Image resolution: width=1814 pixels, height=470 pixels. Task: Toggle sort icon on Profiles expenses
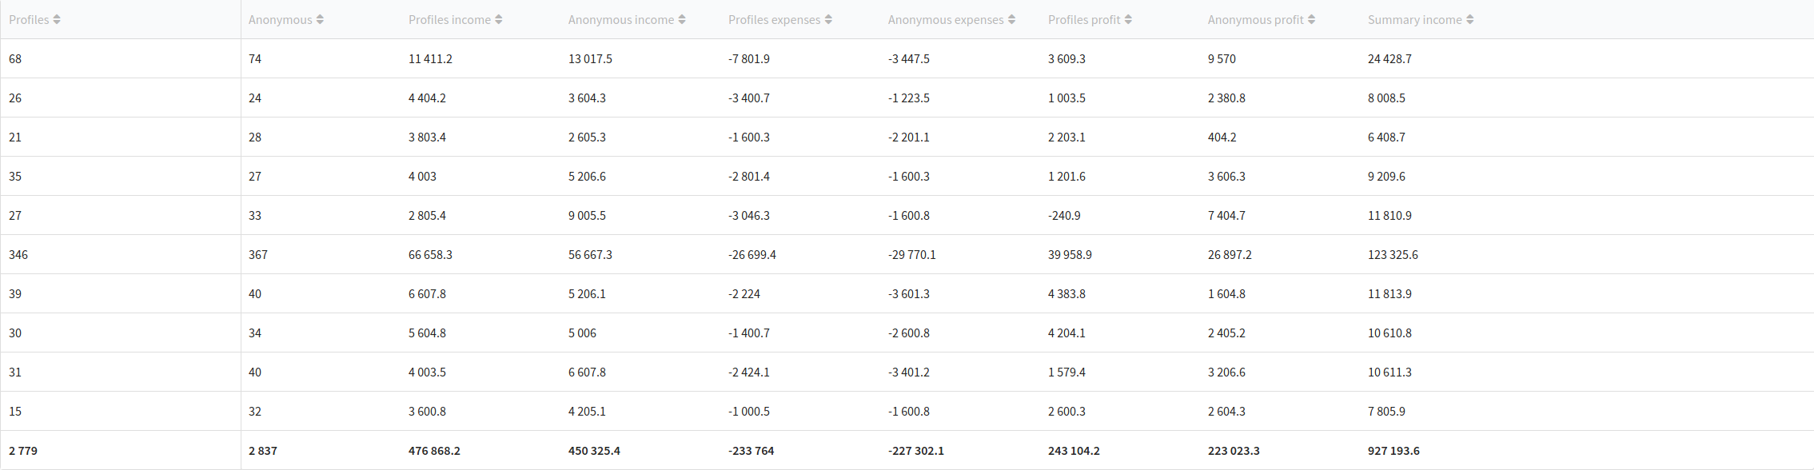pyautogui.click(x=828, y=20)
